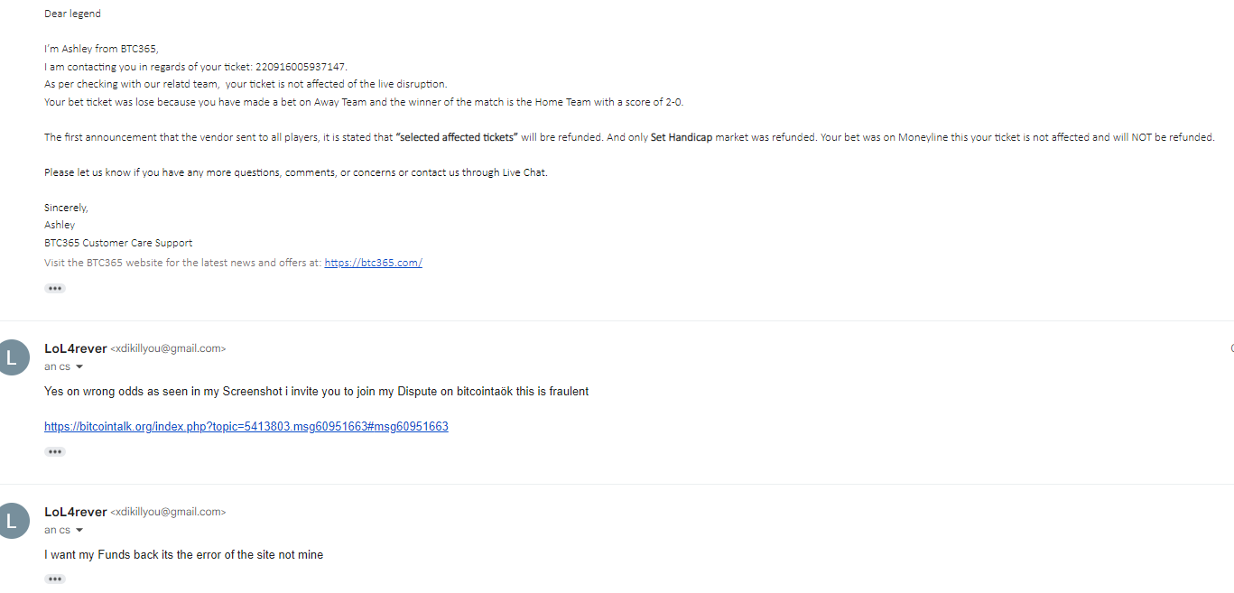Viewport: 1234px width, 593px height.
Task: Click the "BTC365 Customer Care Support" signature line
Action: tap(118, 243)
